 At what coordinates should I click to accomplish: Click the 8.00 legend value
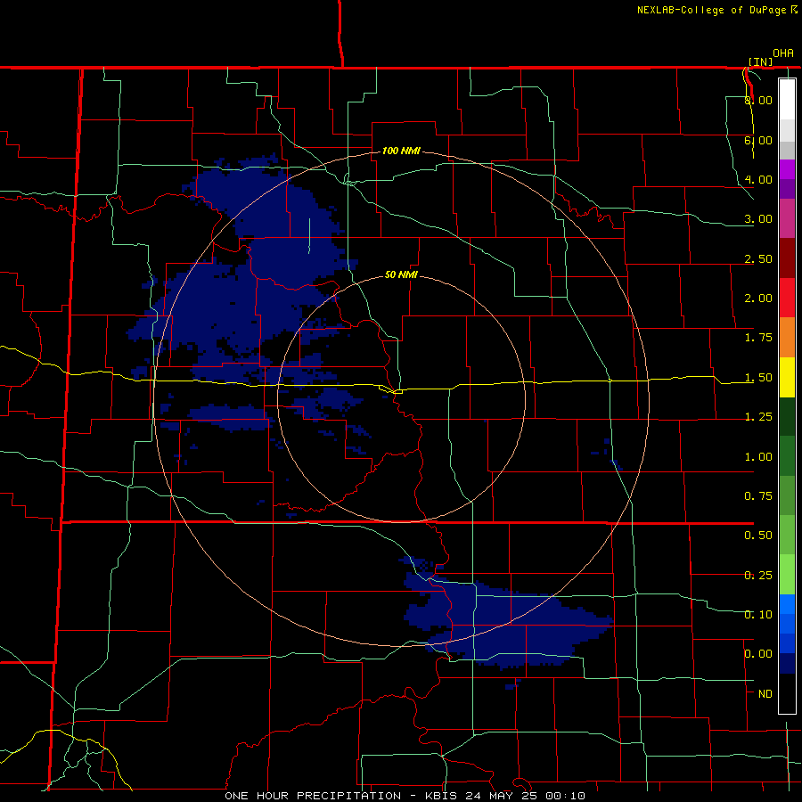[758, 100]
